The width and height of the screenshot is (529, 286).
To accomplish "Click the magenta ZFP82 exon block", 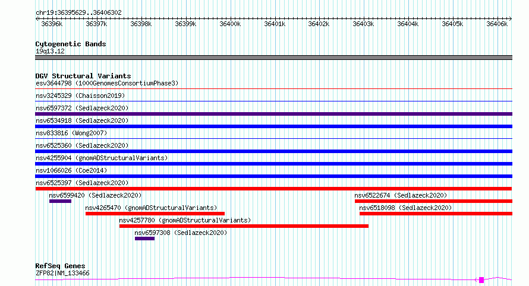I will tap(481, 280).
